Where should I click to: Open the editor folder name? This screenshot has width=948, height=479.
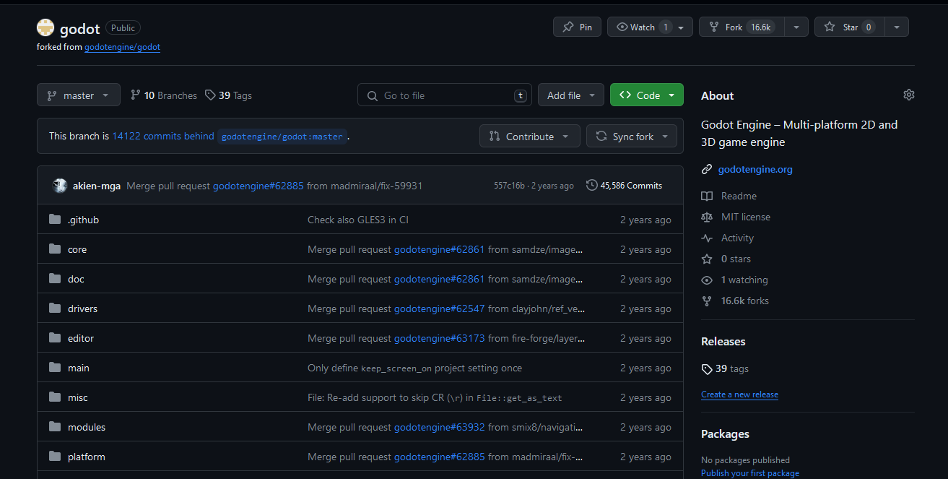[x=81, y=338]
